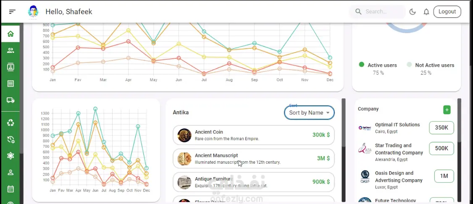Click the Ancient Manuscript thumbnail image
Viewport: 473px width, 204px height.
click(x=184, y=159)
